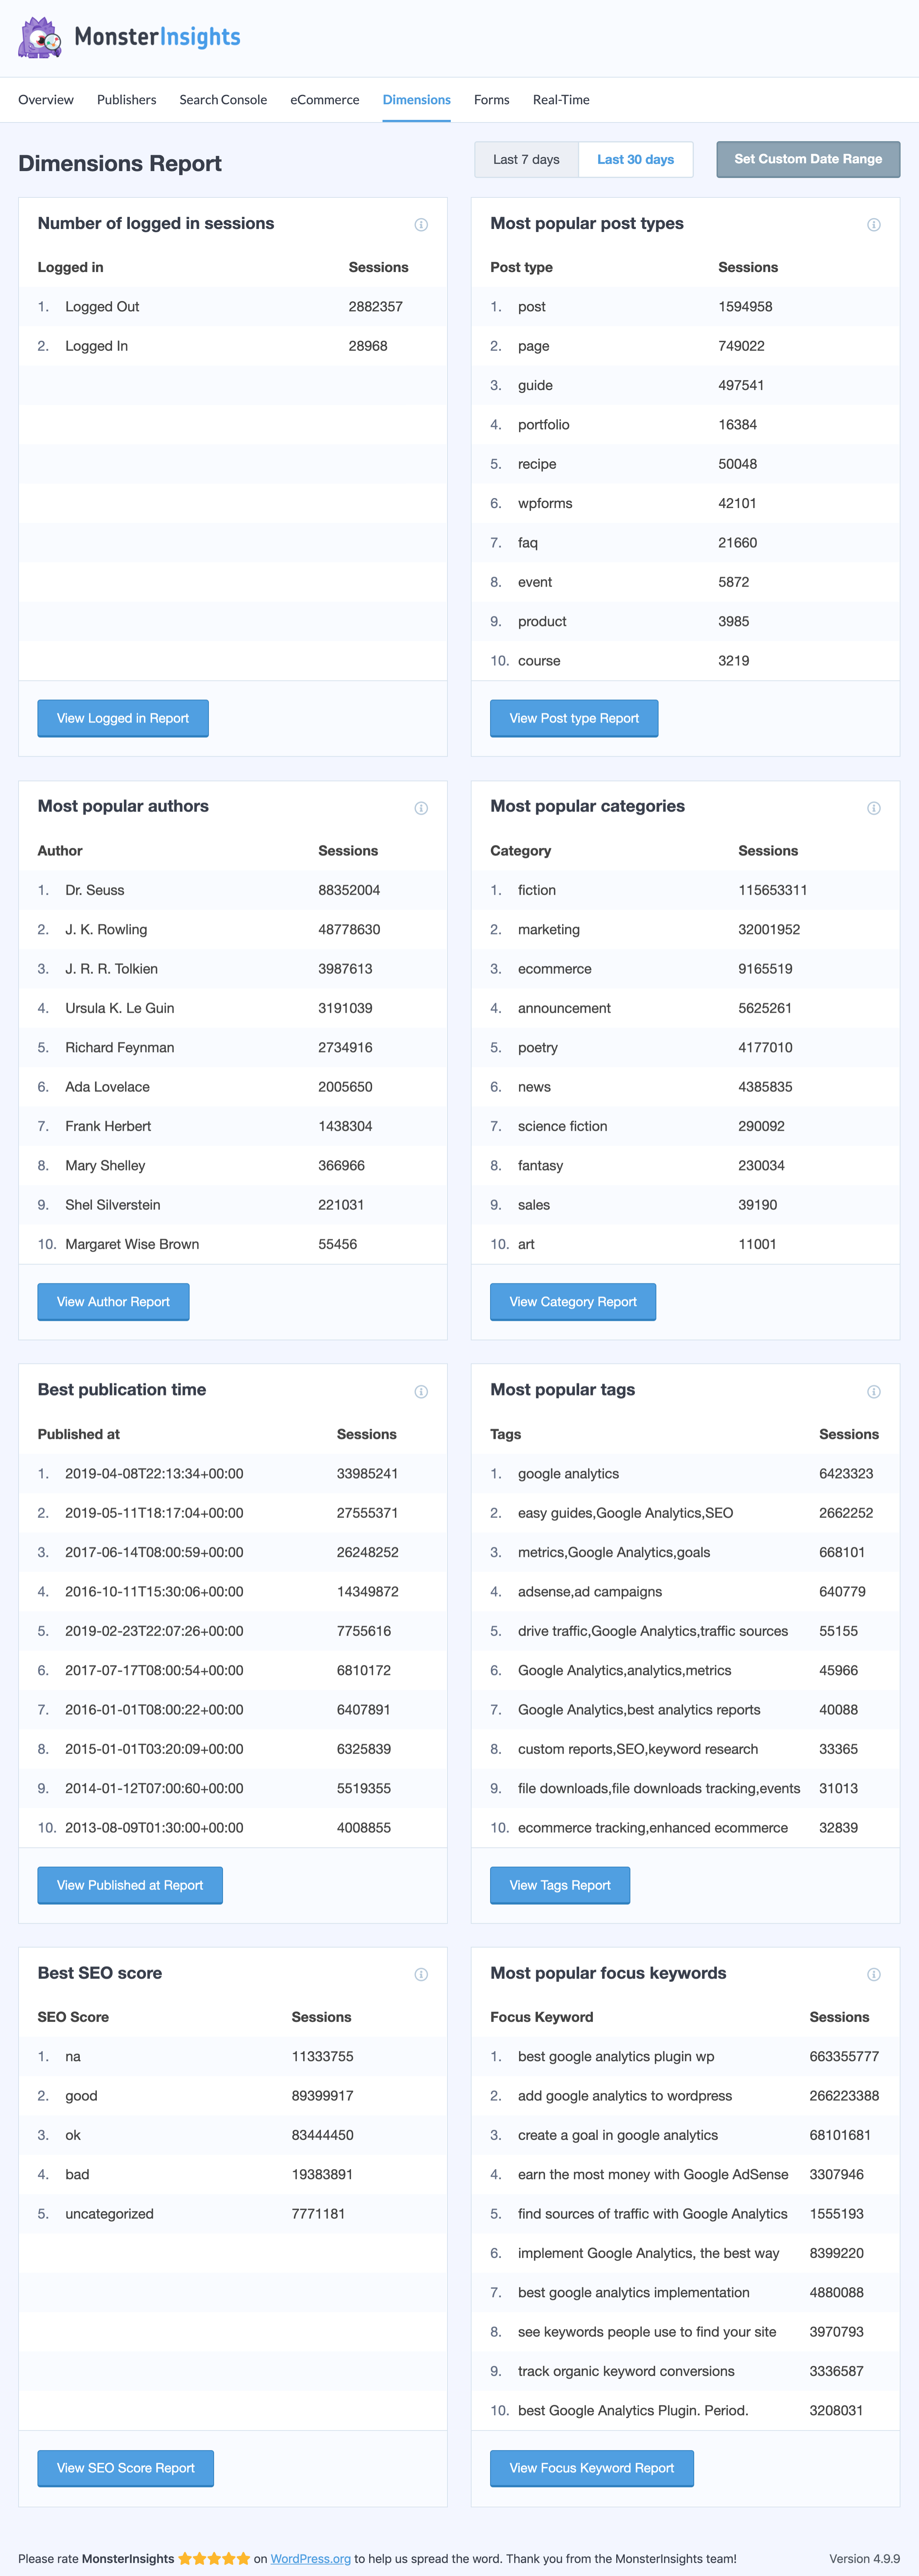Switch to the Publishers tab
This screenshot has height=2576, width=919.
126,100
